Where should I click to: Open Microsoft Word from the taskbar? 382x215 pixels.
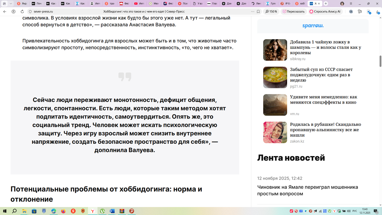point(112,211)
